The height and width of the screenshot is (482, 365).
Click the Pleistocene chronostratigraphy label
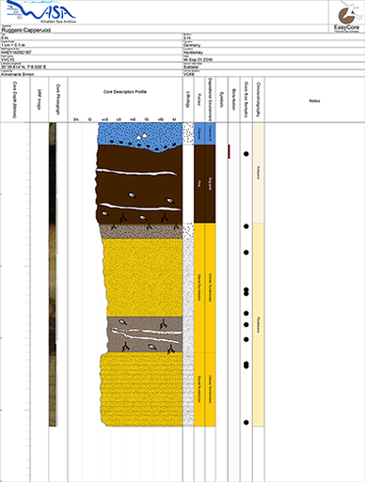click(x=259, y=325)
